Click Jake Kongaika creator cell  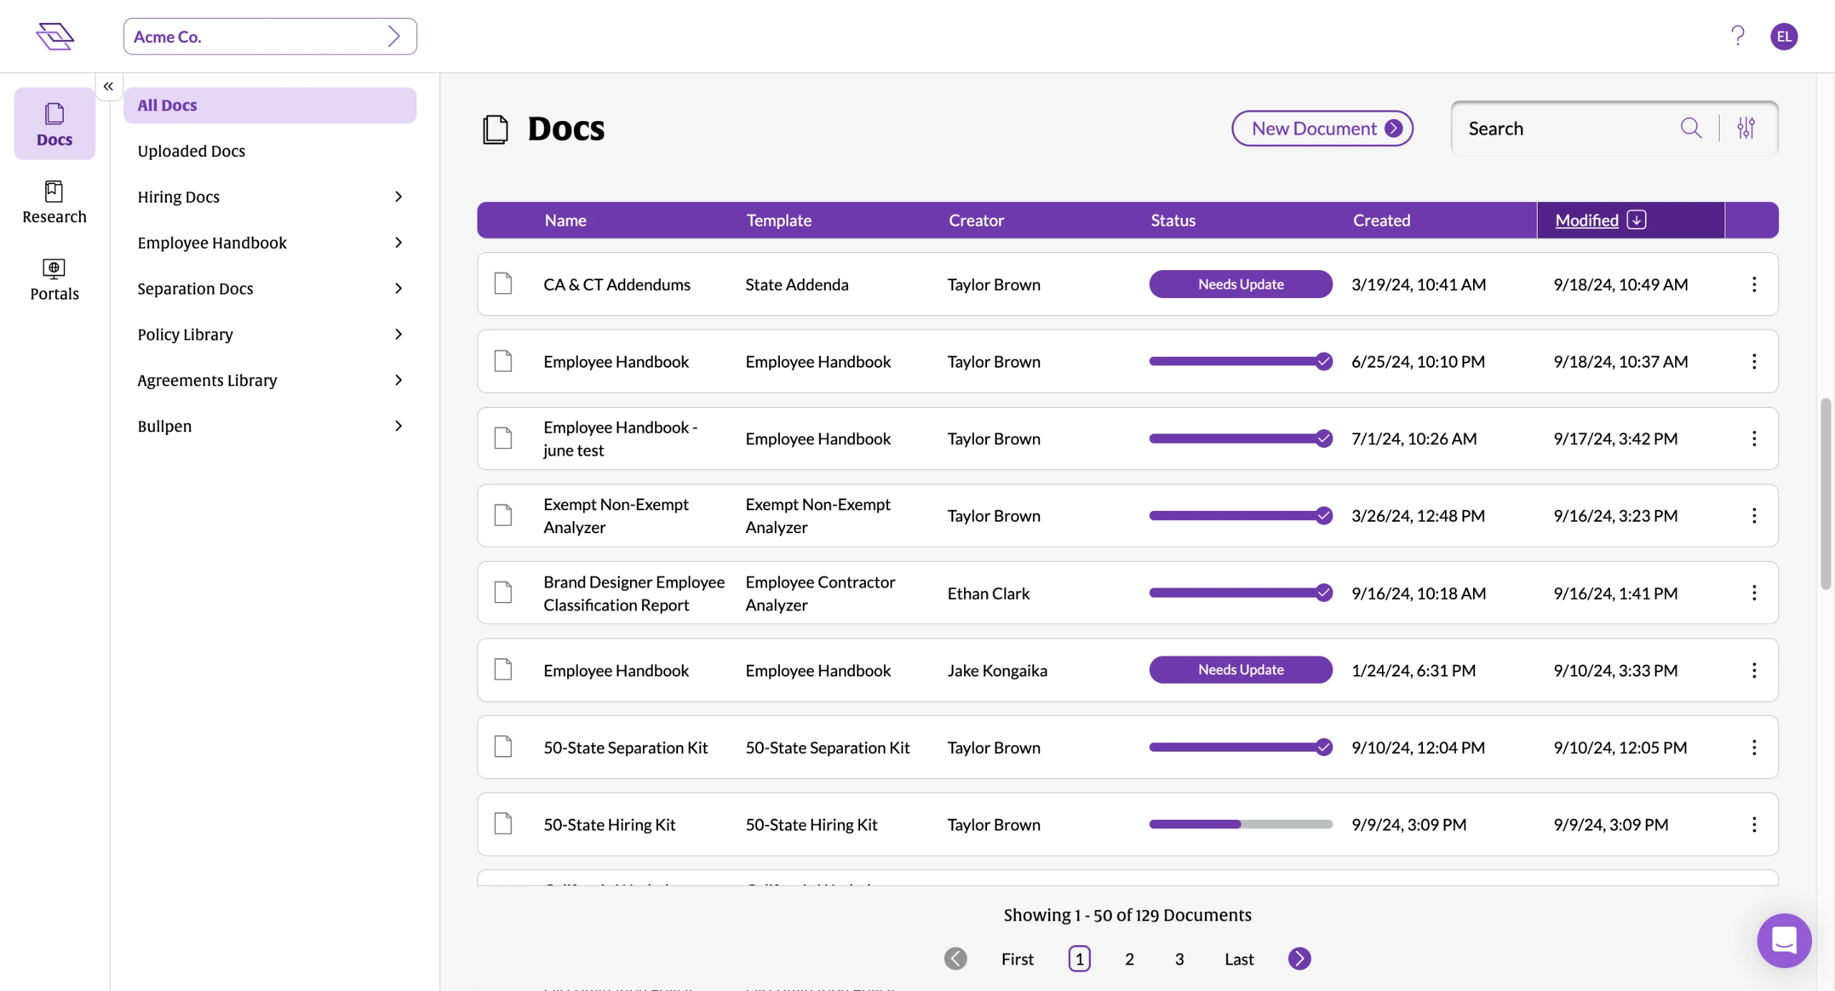pyautogui.click(x=997, y=671)
